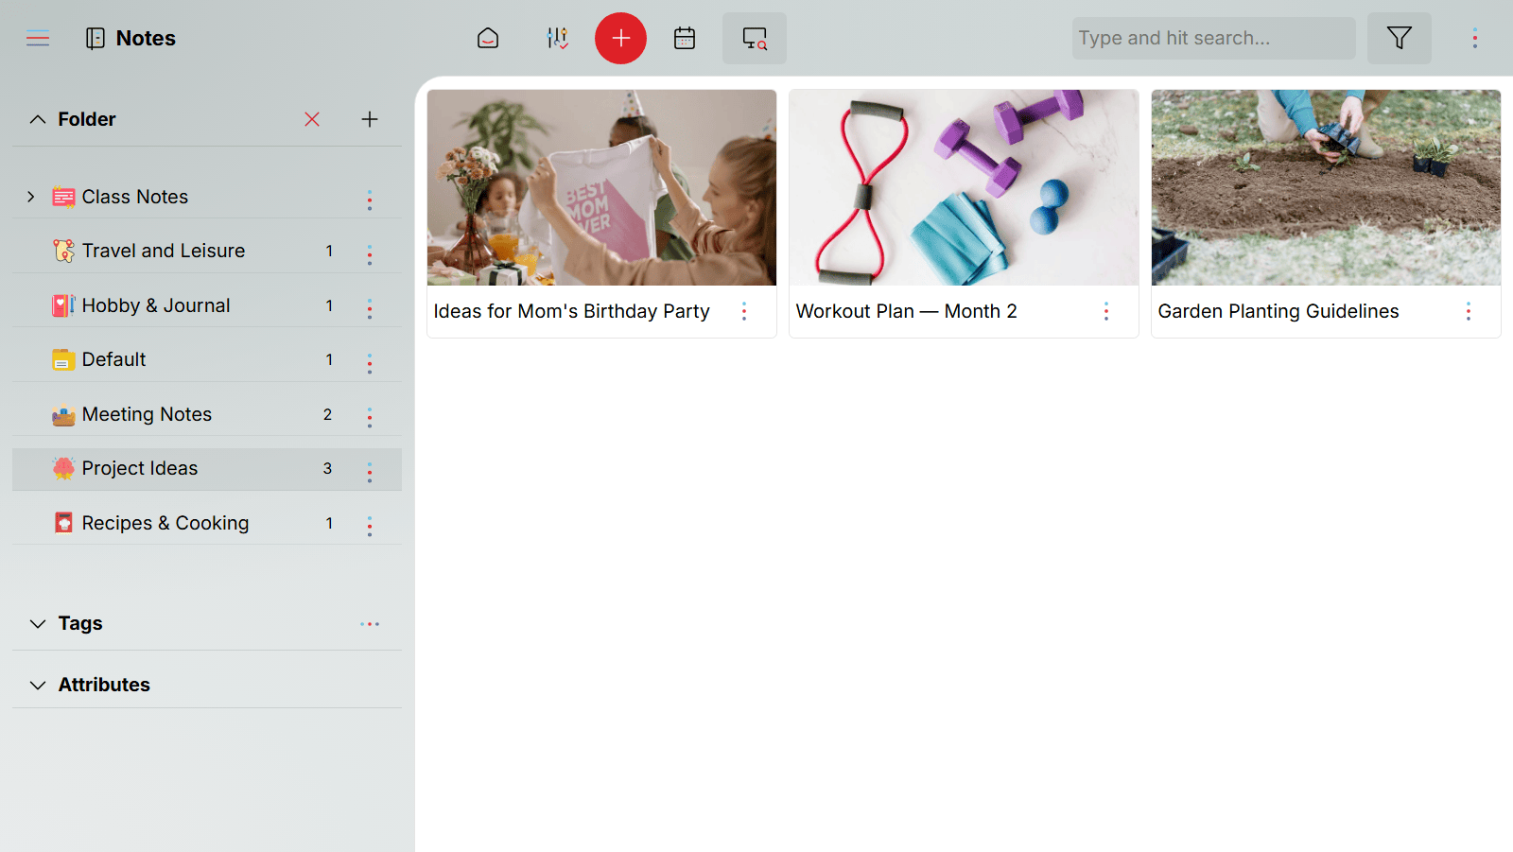Add a new folder with the plus button
1513x852 pixels.
click(370, 119)
